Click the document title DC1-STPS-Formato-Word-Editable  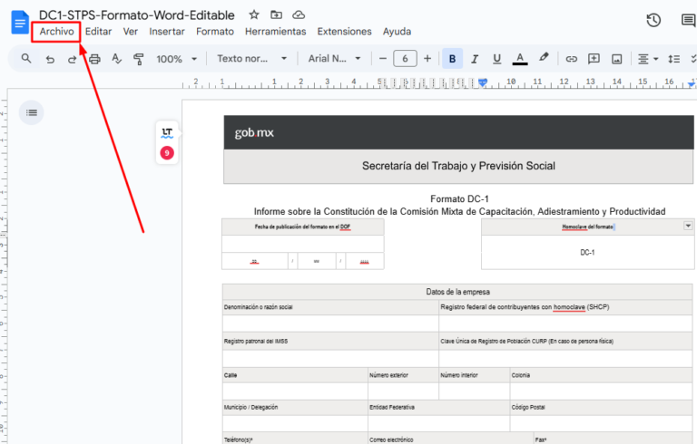[136, 15]
